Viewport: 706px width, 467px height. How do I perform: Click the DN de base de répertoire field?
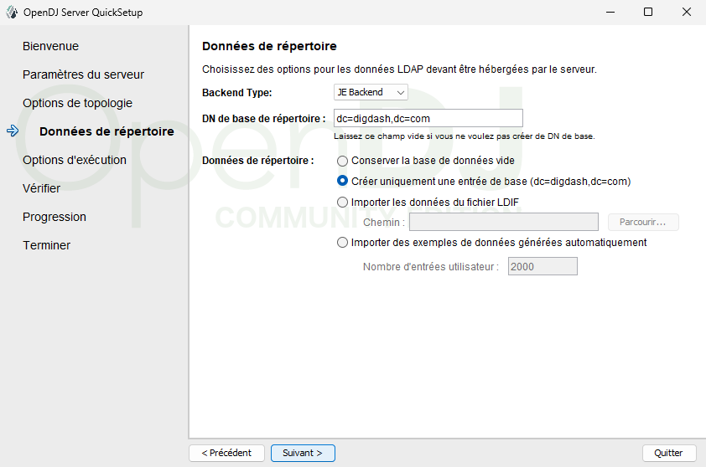[428, 118]
